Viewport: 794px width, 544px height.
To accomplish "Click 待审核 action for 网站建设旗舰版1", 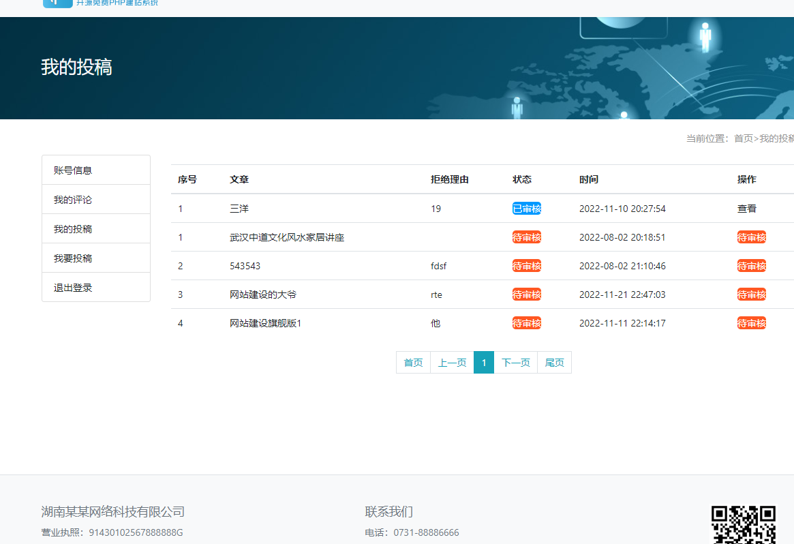I will [x=751, y=323].
